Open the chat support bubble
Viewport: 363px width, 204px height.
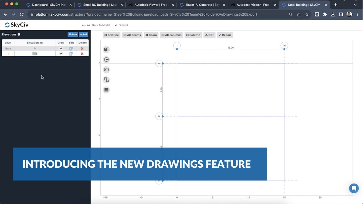354,188
